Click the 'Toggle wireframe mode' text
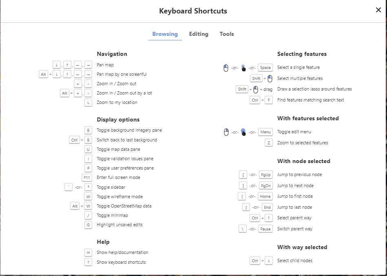This screenshot has height=276, width=387. [x=120, y=197]
